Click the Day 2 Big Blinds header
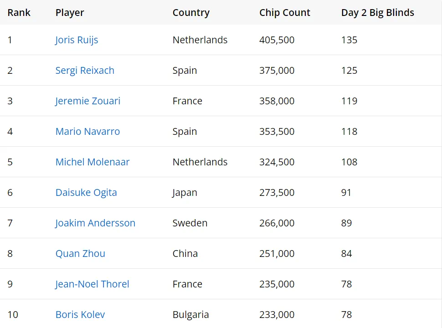442x328 pixels. click(377, 13)
